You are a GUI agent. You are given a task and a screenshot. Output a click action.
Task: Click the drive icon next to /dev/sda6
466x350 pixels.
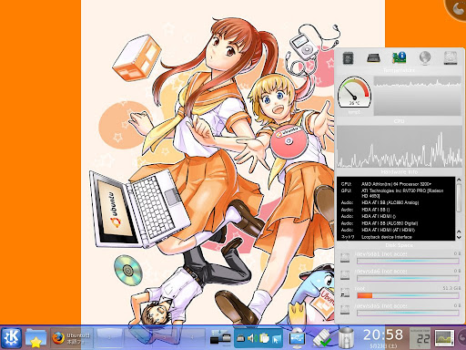pyautogui.click(x=345, y=275)
